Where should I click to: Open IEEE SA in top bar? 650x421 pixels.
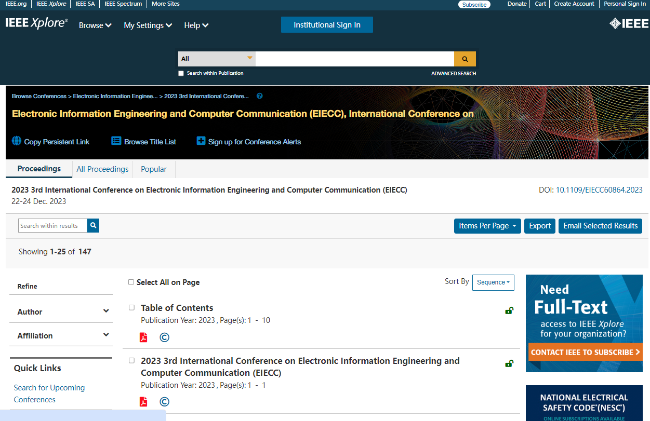(x=85, y=4)
